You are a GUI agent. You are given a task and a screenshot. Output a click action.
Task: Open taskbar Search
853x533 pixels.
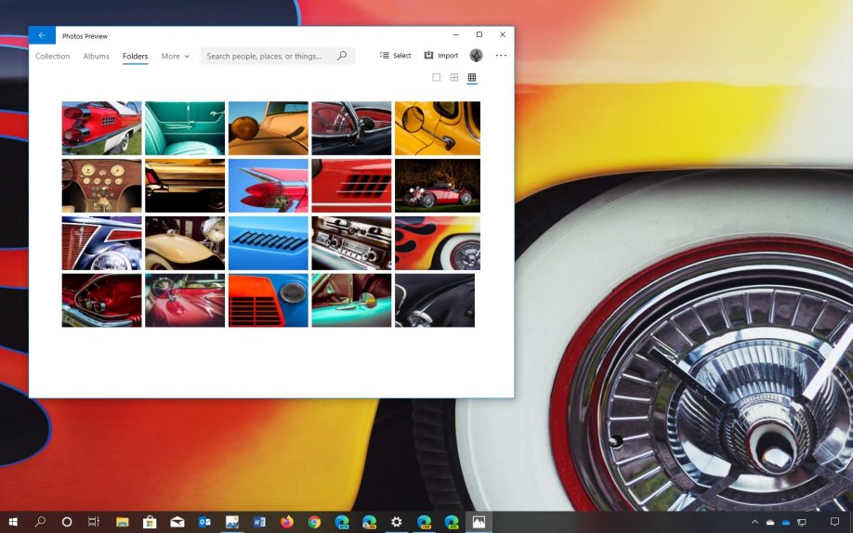click(x=40, y=522)
